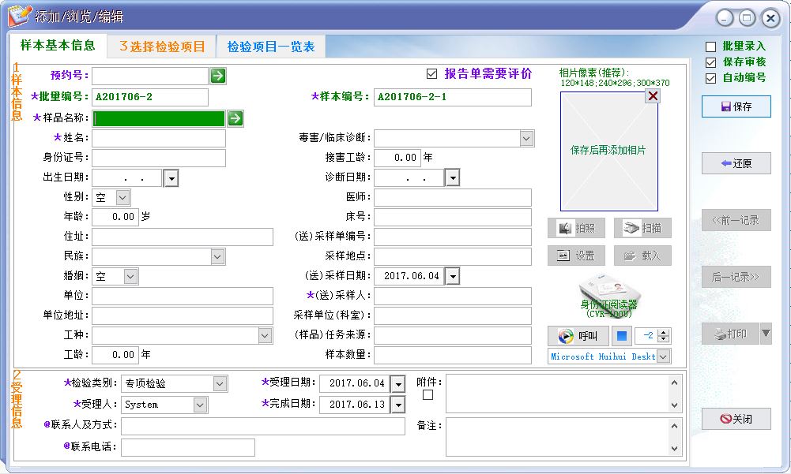Click the blue stop square icon
The image size is (791, 474).
tap(622, 336)
